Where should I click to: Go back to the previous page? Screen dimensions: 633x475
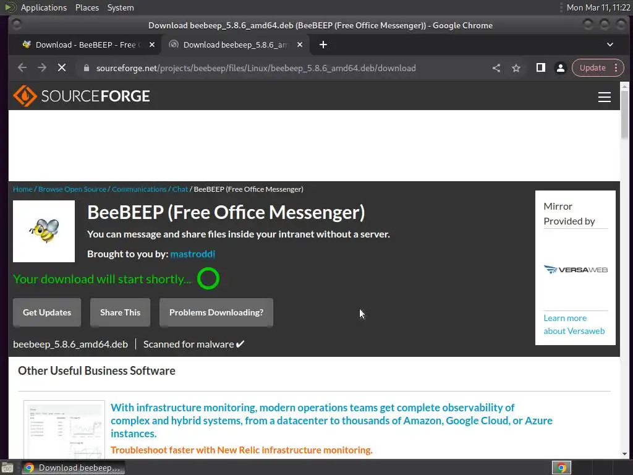(x=22, y=68)
